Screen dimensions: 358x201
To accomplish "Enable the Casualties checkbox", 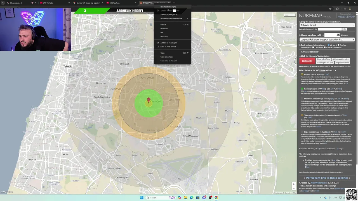I will (x=313, y=47).
